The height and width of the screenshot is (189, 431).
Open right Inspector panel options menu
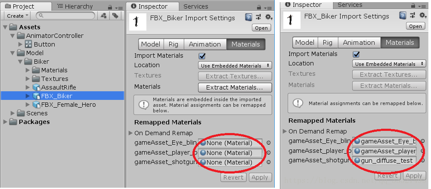[422, 6]
